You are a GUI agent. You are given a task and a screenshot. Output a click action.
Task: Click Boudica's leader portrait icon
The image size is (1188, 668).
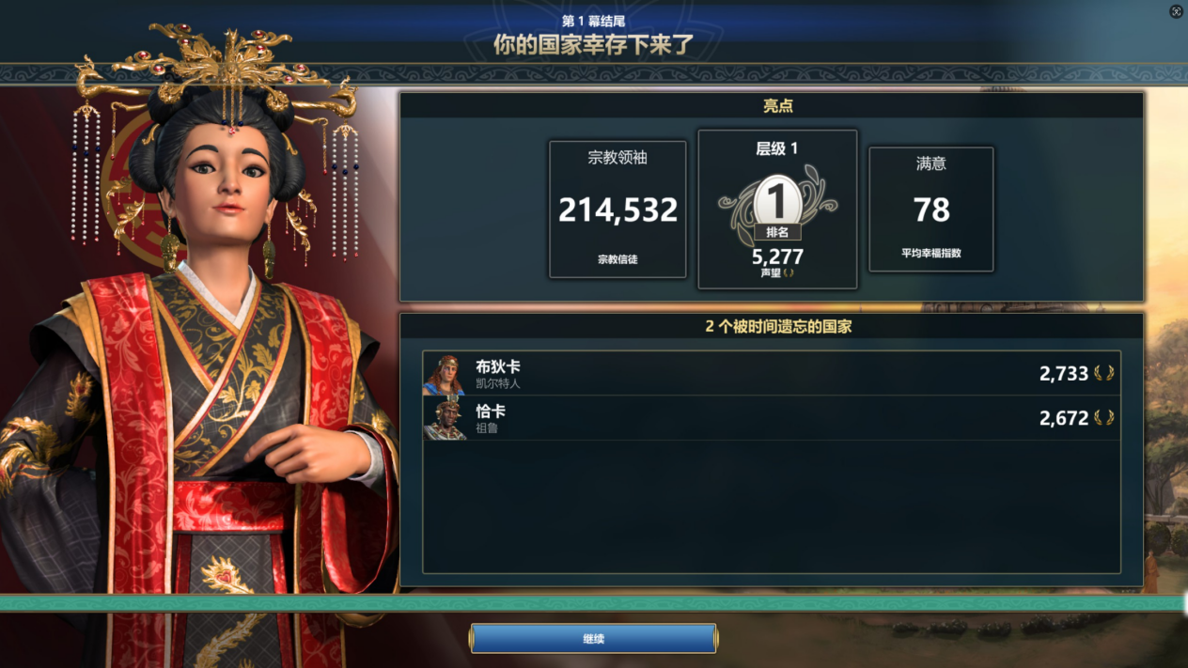pos(444,374)
